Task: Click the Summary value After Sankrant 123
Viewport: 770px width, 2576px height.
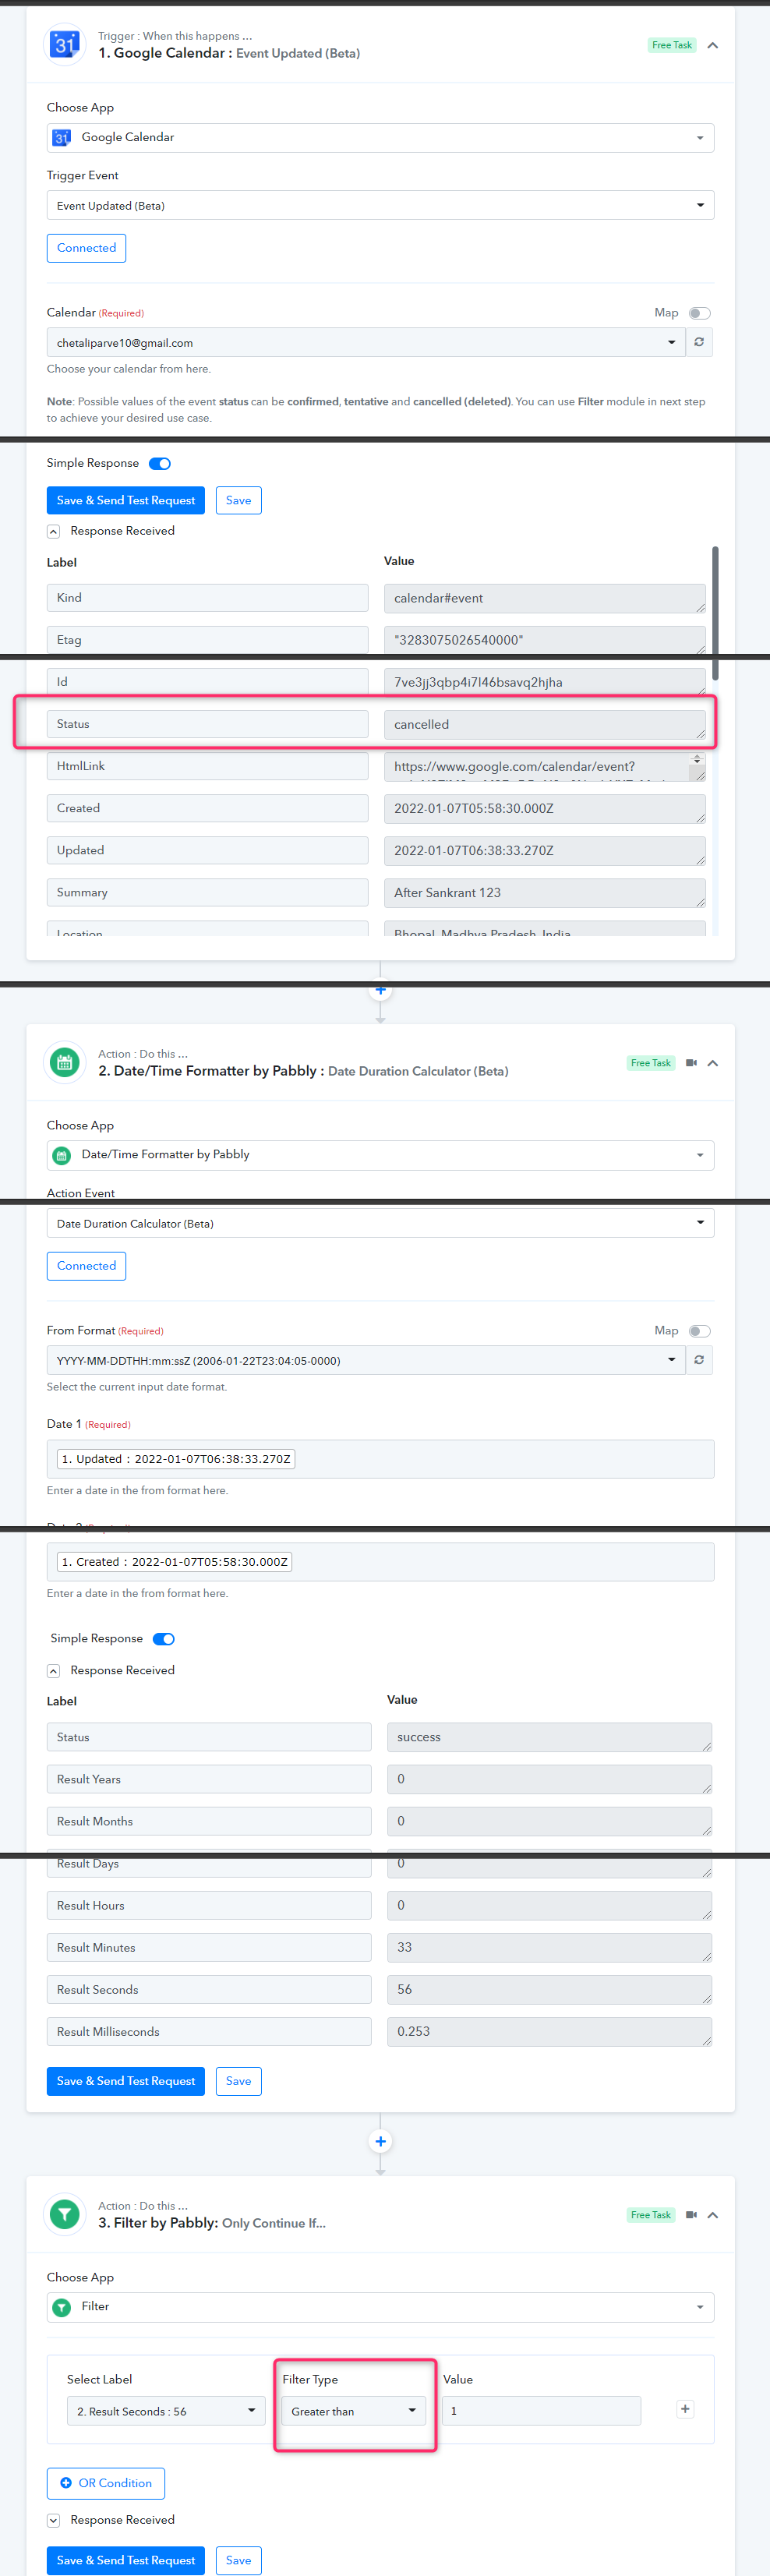Action: pyautogui.click(x=545, y=892)
